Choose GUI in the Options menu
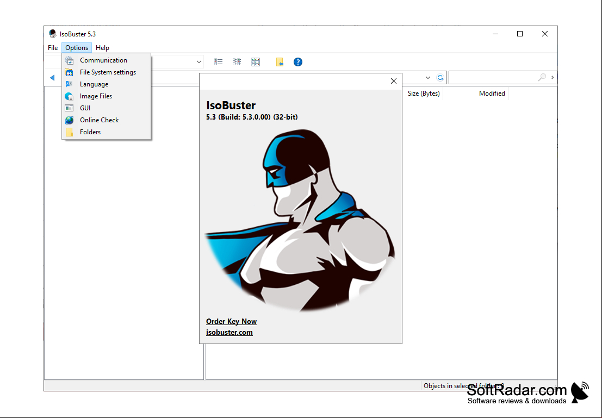The height and width of the screenshot is (418, 602). pos(107,108)
